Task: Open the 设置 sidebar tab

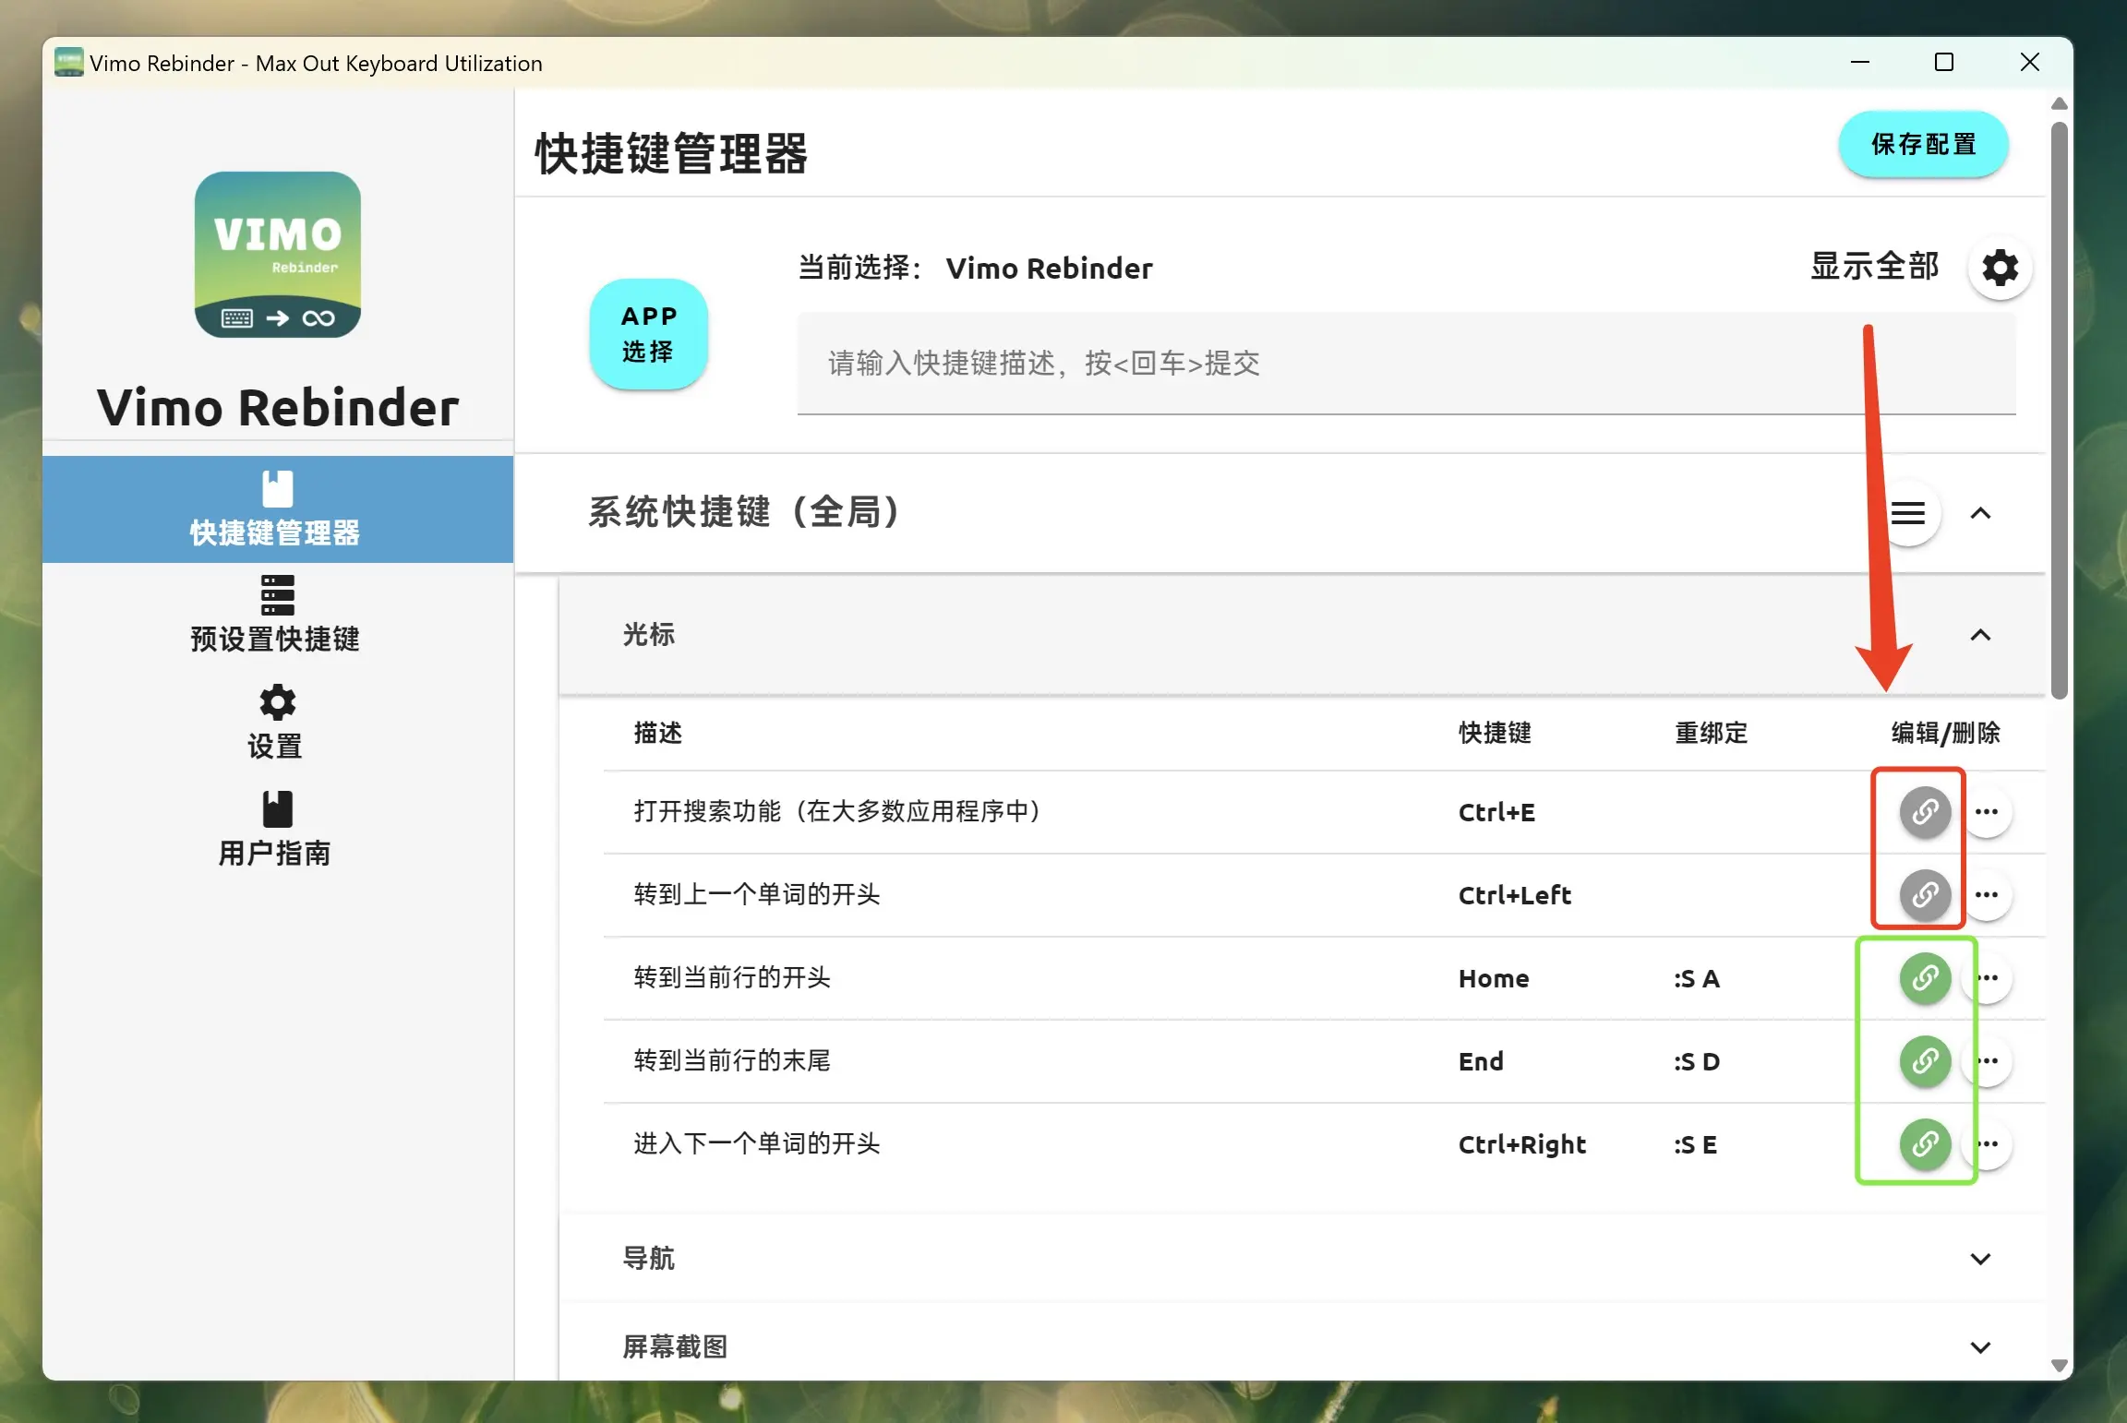Action: (277, 722)
